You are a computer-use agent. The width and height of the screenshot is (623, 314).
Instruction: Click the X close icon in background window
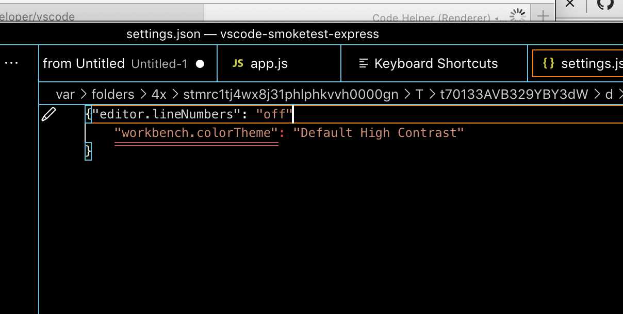tap(569, 3)
